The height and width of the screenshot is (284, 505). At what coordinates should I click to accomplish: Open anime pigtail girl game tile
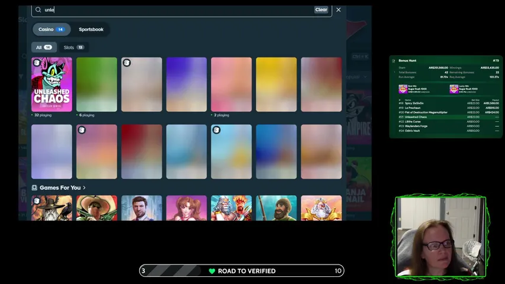[x=186, y=208]
